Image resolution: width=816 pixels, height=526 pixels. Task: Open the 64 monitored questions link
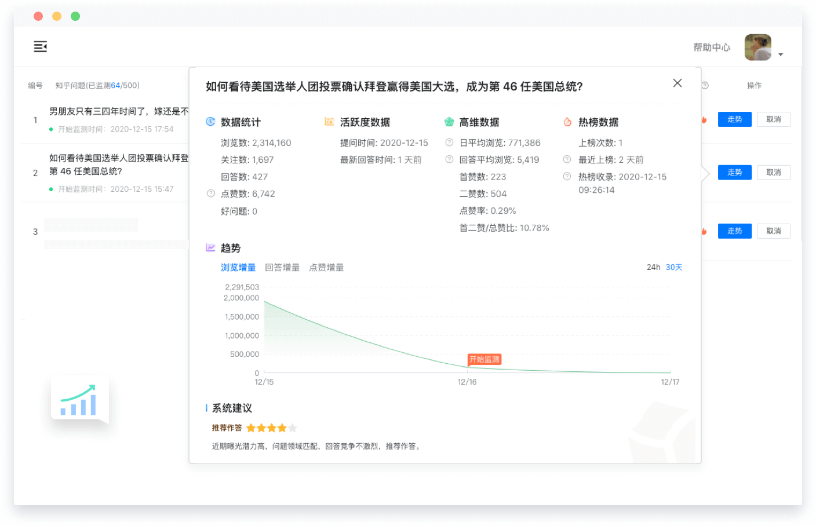pyautogui.click(x=114, y=85)
